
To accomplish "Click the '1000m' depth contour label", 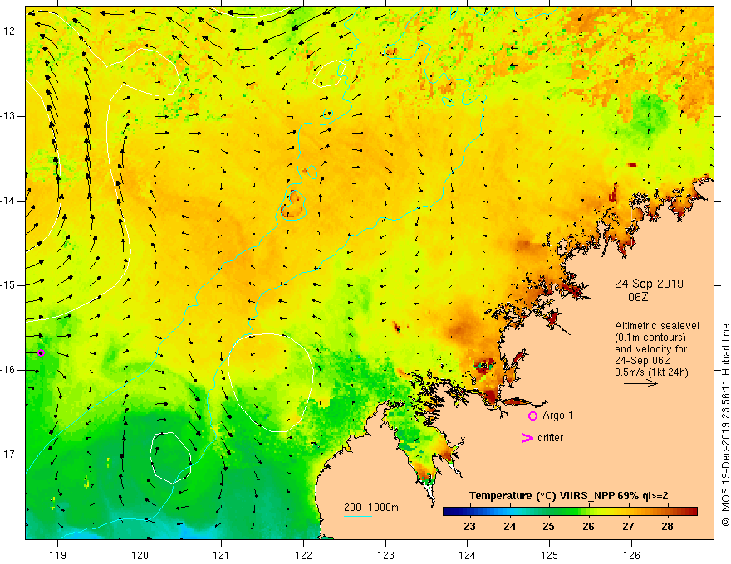I will click(383, 508).
